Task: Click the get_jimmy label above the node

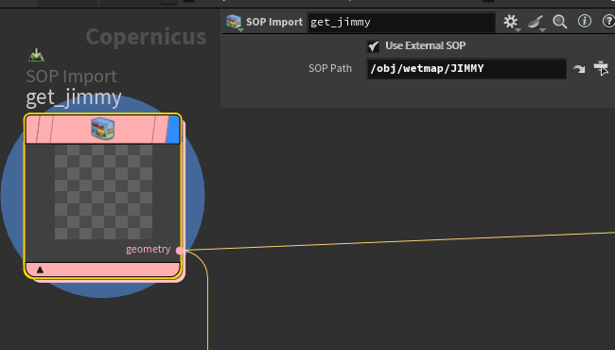Action: 74,97
